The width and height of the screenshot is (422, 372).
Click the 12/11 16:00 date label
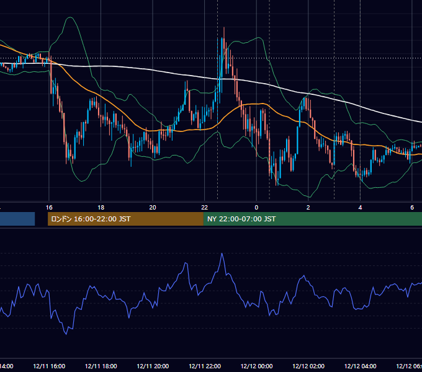point(49,366)
